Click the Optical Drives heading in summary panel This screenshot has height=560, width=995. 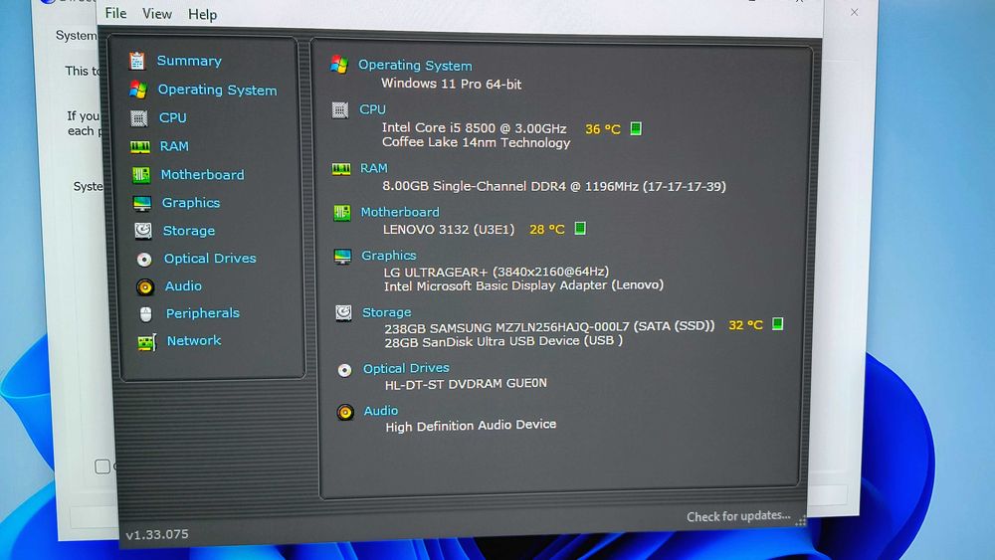click(x=406, y=368)
